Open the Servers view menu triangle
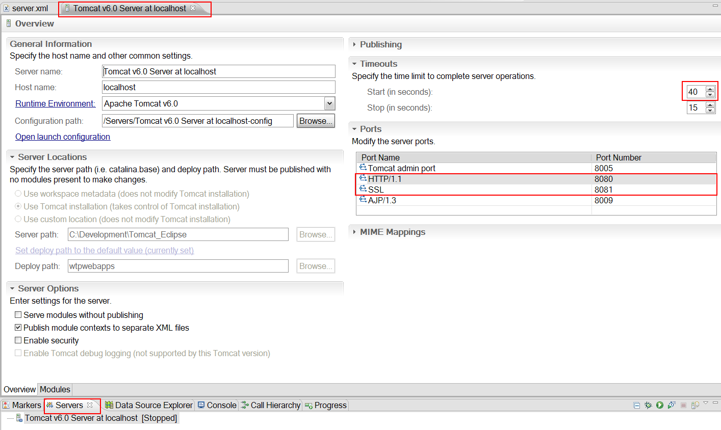Image resolution: width=721 pixels, height=430 pixels. [x=706, y=403]
